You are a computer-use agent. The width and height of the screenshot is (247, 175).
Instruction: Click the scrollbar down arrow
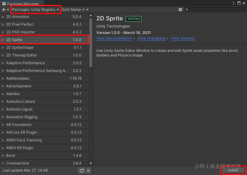point(91,164)
